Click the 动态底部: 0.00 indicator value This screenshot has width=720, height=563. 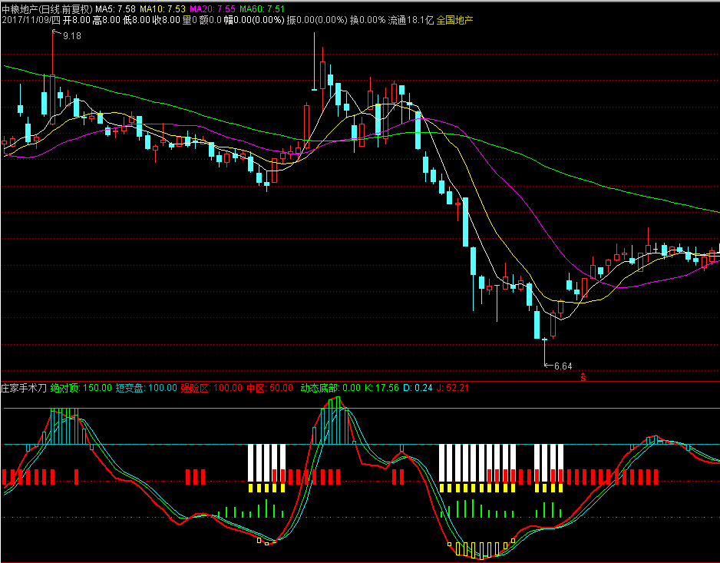coord(331,388)
